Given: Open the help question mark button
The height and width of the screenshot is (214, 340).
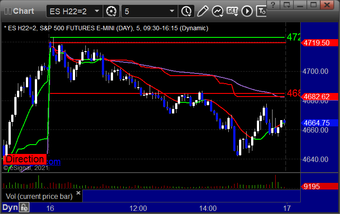Looking at the screenshot, I should pos(273,5).
